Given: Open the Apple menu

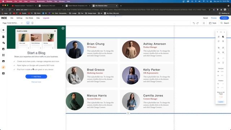Looking at the screenshot, I should pyautogui.click(x=3, y=1).
